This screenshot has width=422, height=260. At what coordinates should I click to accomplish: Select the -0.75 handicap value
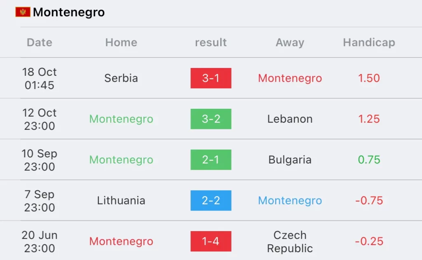click(369, 201)
